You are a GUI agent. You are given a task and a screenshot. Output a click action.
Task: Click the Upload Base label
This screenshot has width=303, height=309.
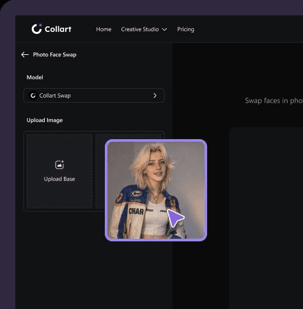(59, 179)
